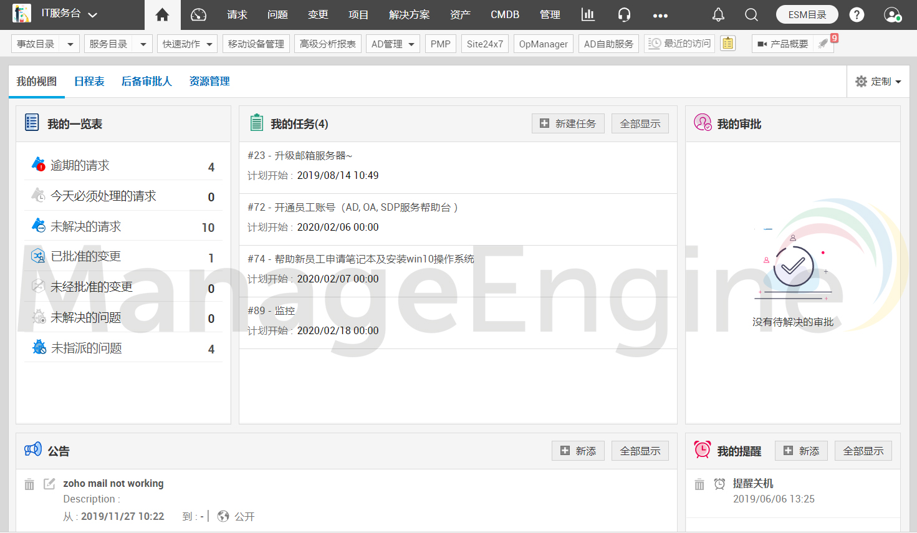The width and height of the screenshot is (917, 533).
Task: Open the ESM目录 button
Action: [x=807, y=15]
